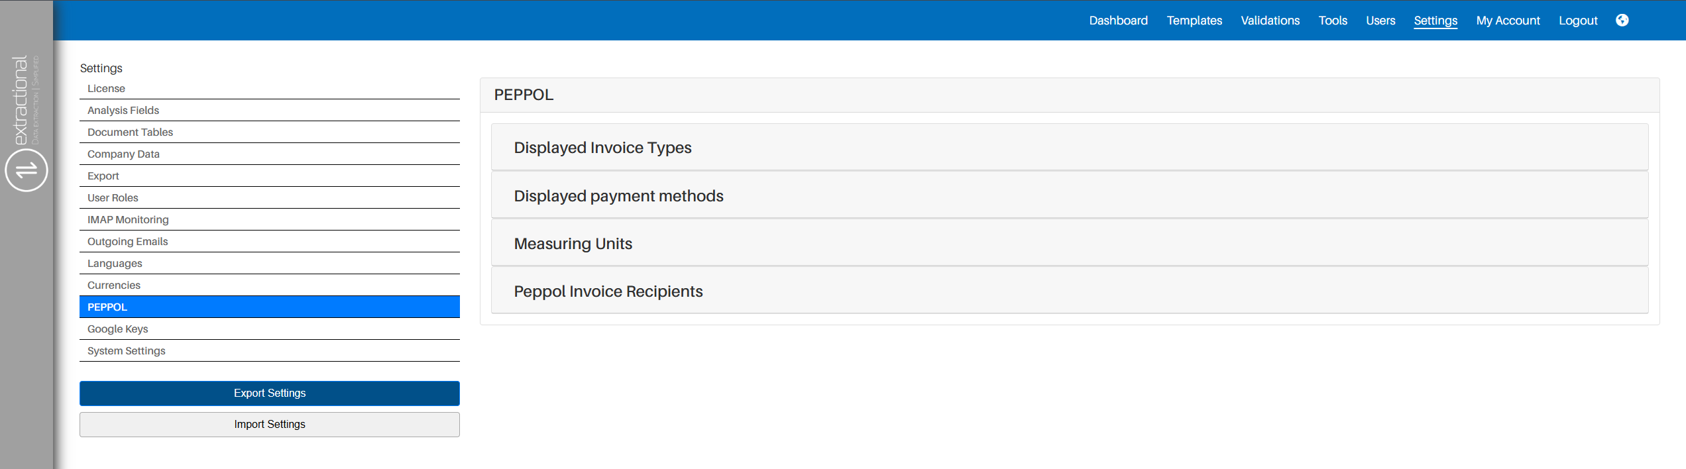
Task: Open Validations from top navigation
Action: 1270,21
